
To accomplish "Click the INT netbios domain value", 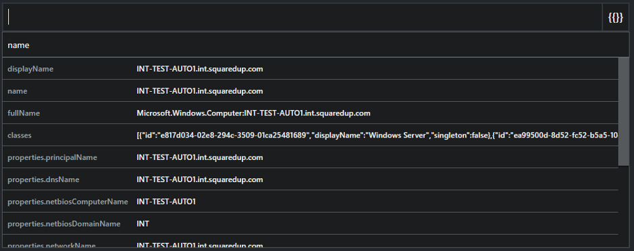I will click(x=142, y=223).
